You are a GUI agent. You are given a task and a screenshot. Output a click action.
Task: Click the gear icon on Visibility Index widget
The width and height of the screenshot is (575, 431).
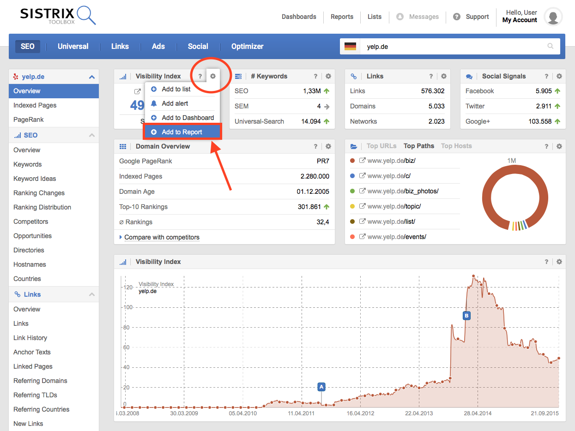(213, 76)
